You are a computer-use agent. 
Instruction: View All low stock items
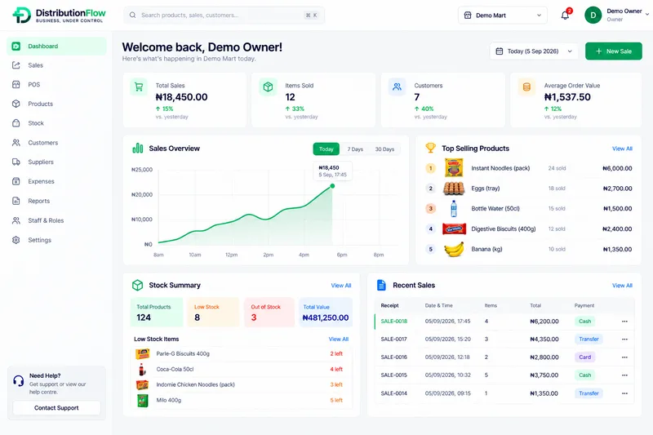[x=339, y=340]
